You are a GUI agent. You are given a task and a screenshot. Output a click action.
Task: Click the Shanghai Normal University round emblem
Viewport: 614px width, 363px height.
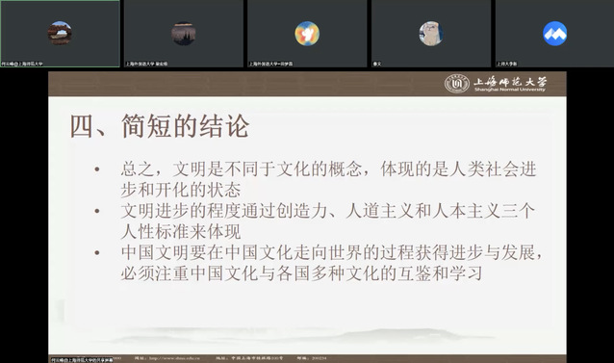point(456,84)
